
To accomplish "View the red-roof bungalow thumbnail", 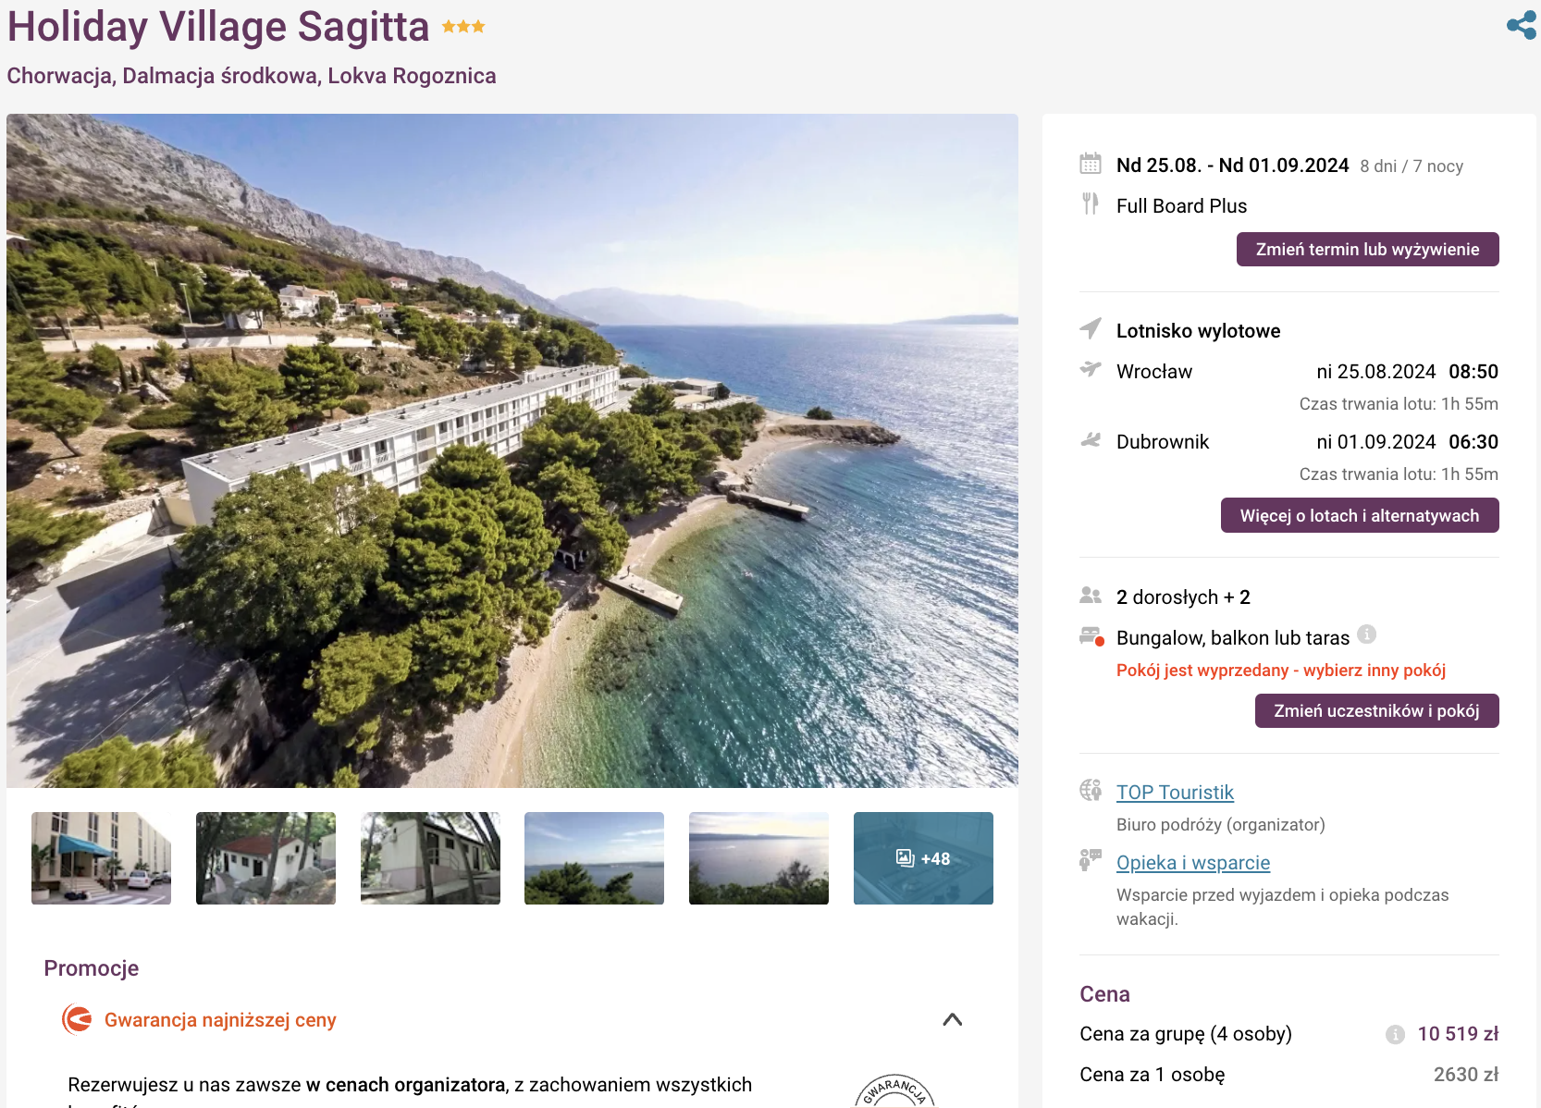I will pyautogui.click(x=265, y=858).
